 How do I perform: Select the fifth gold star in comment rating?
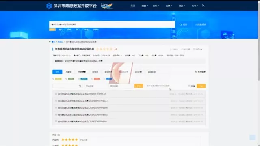[x=76, y=140]
